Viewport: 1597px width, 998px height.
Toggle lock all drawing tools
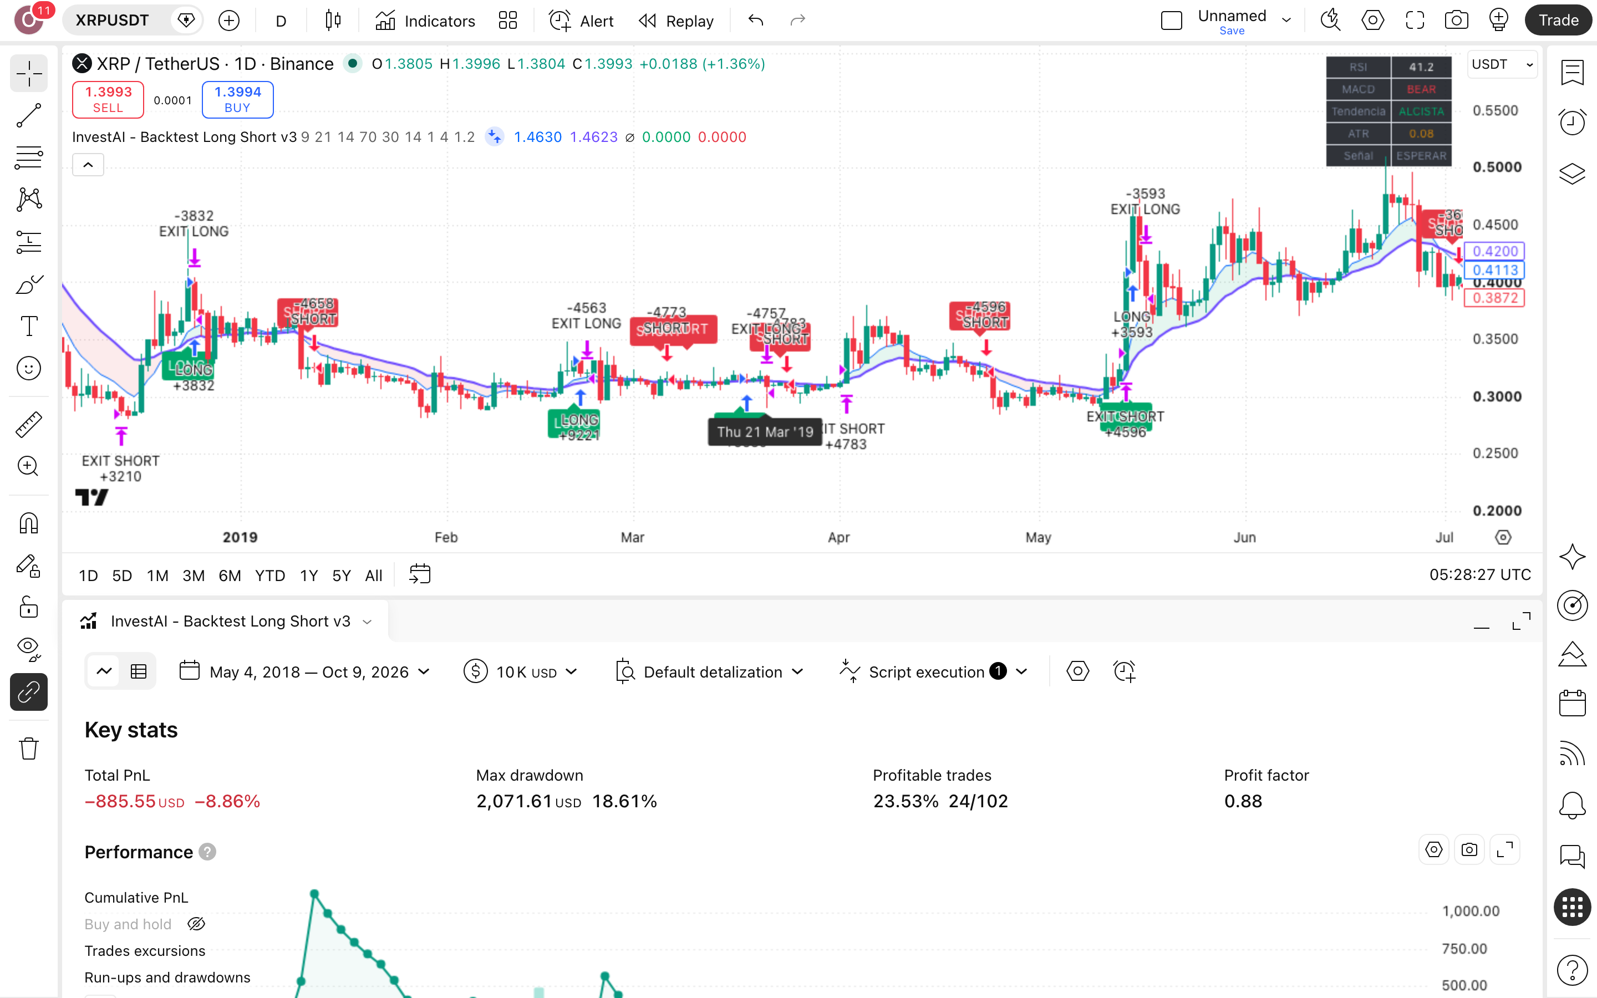tap(28, 607)
